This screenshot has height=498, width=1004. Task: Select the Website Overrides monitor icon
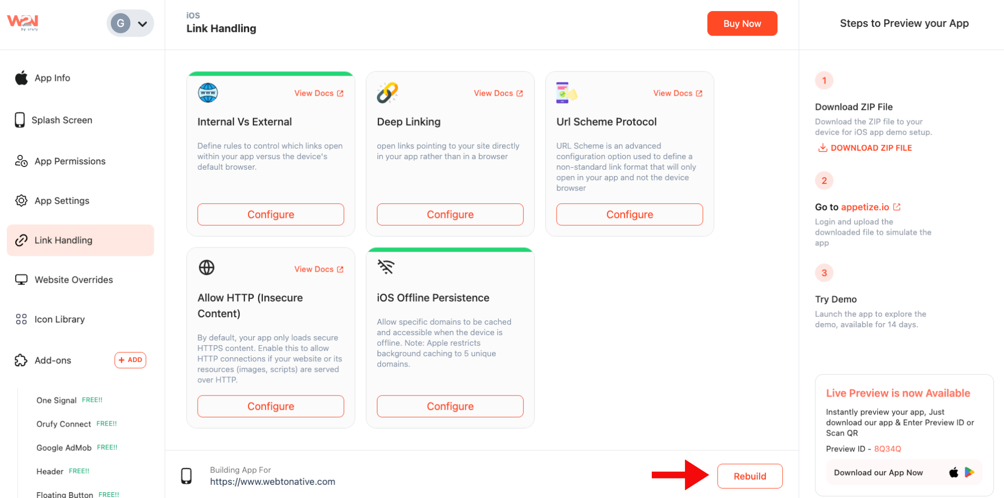[22, 279]
